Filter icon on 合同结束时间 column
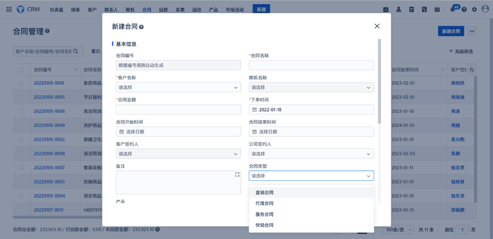This screenshot has width=493, height=239. click(443, 70)
